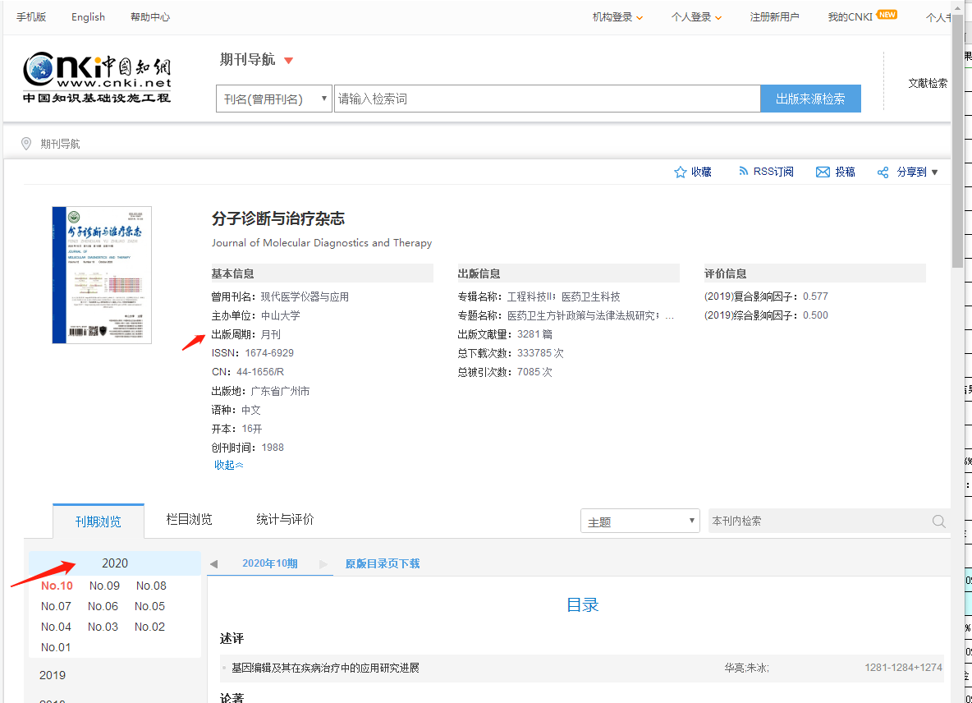Click the 本刊内检索 input field
This screenshot has width=972, height=703.
click(x=818, y=522)
